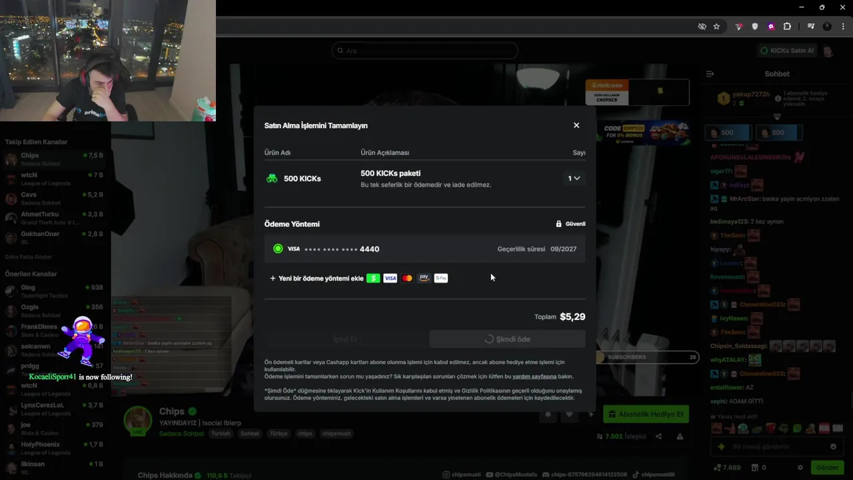Open the chips Discord link
Image resolution: width=853 pixels, height=480 pixels.
pos(584,475)
